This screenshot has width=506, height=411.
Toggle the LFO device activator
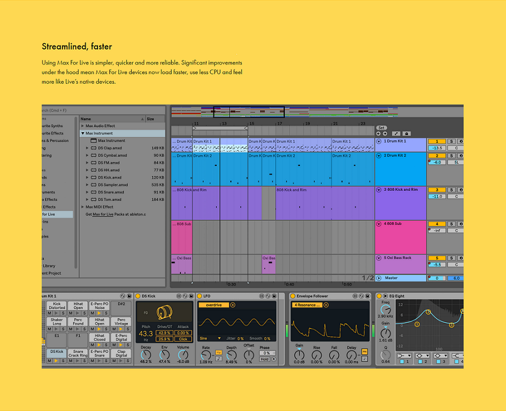pyautogui.click(x=199, y=296)
